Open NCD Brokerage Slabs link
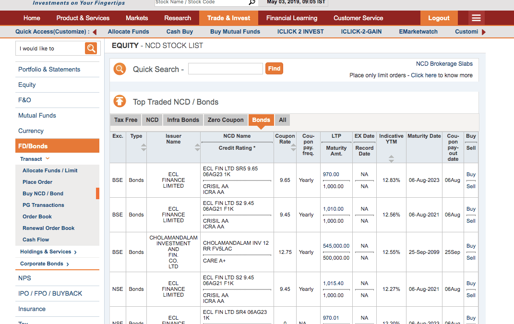Viewport: 514px width, 324px height. (x=444, y=64)
